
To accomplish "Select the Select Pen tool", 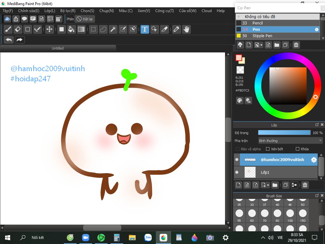I will (x=123, y=29).
